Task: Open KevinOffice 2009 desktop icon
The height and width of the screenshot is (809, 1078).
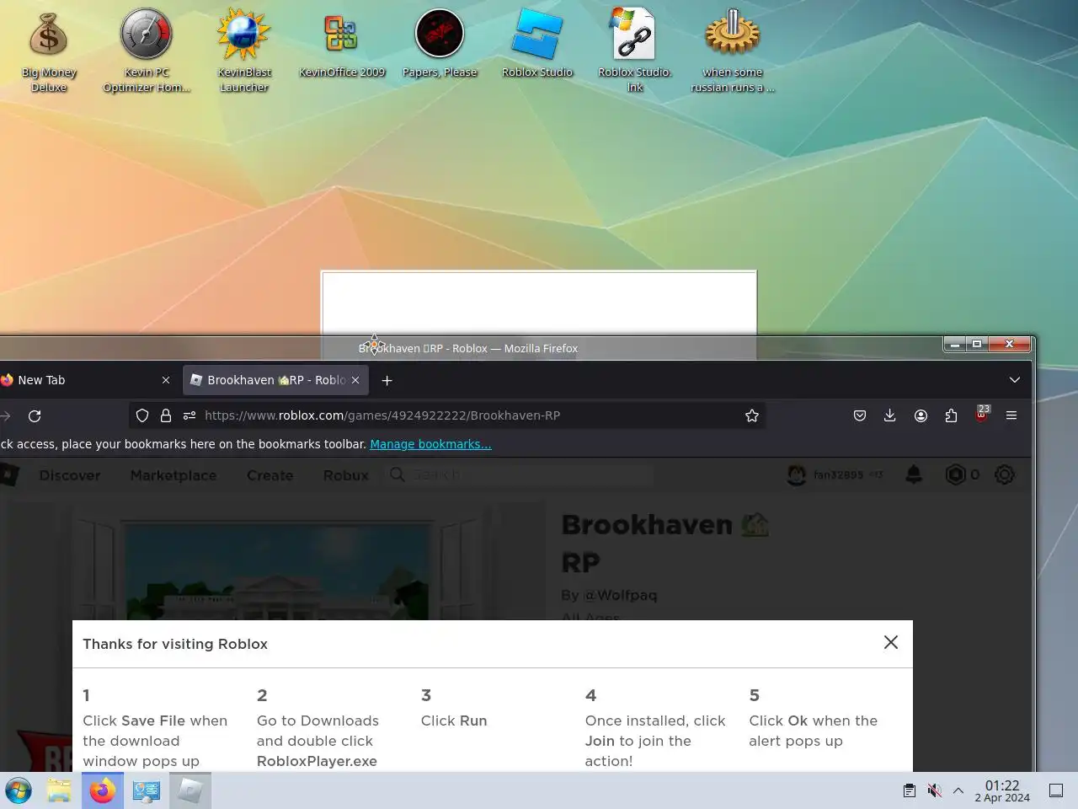Action: tap(342, 44)
